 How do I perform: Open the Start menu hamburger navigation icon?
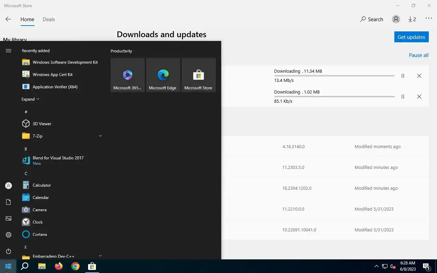9,51
